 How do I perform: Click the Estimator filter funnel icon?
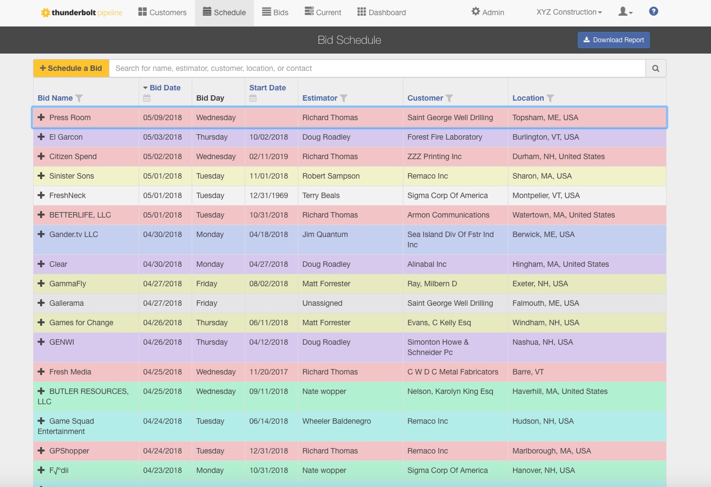[344, 98]
